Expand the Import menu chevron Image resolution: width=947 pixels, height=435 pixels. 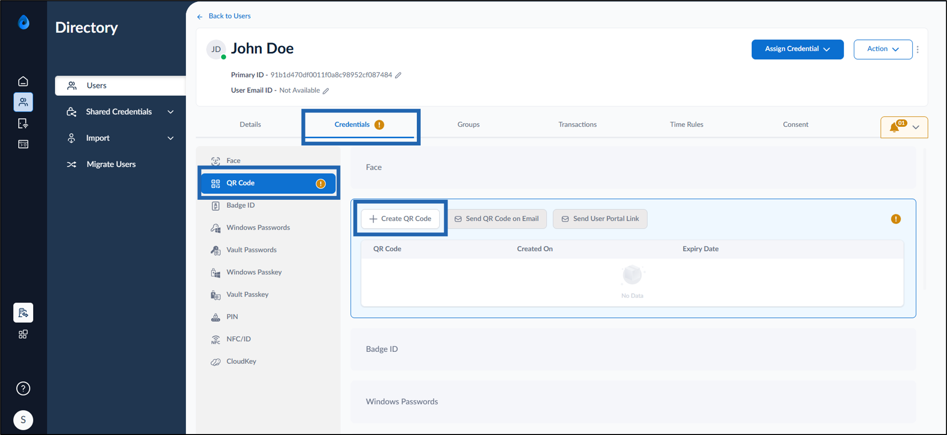(x=170, y=138)
